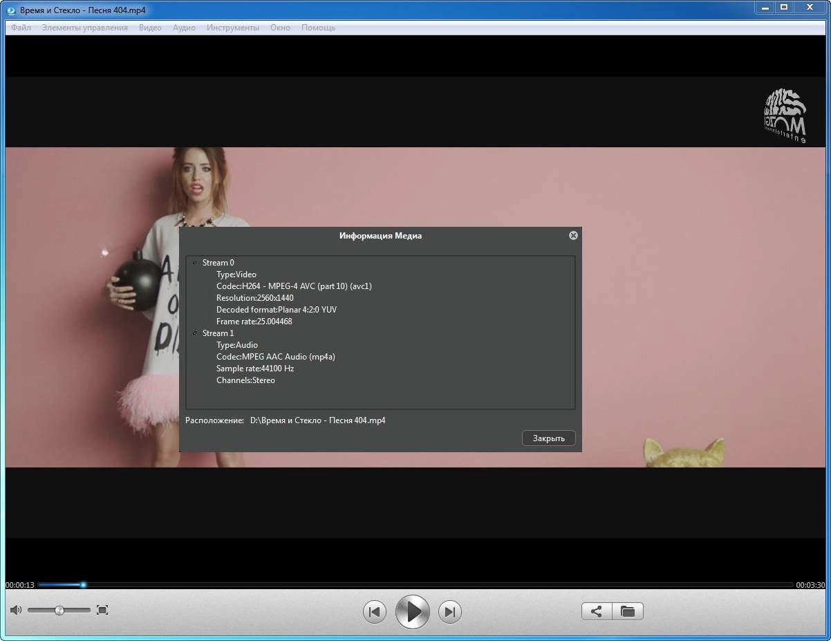Select the Codec:MPEG AAC Audio row
Image resolution: width=831 pixels, height=641 pixels.
[x=276, y=357]
